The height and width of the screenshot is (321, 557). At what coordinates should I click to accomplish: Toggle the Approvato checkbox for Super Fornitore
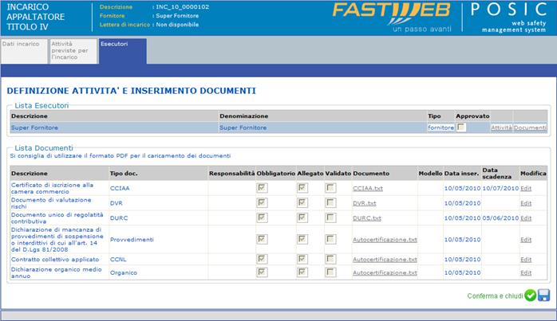coord(461,127)
